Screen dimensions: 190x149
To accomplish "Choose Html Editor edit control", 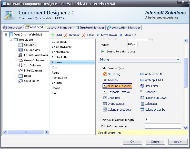I will [x=149, y=86].
